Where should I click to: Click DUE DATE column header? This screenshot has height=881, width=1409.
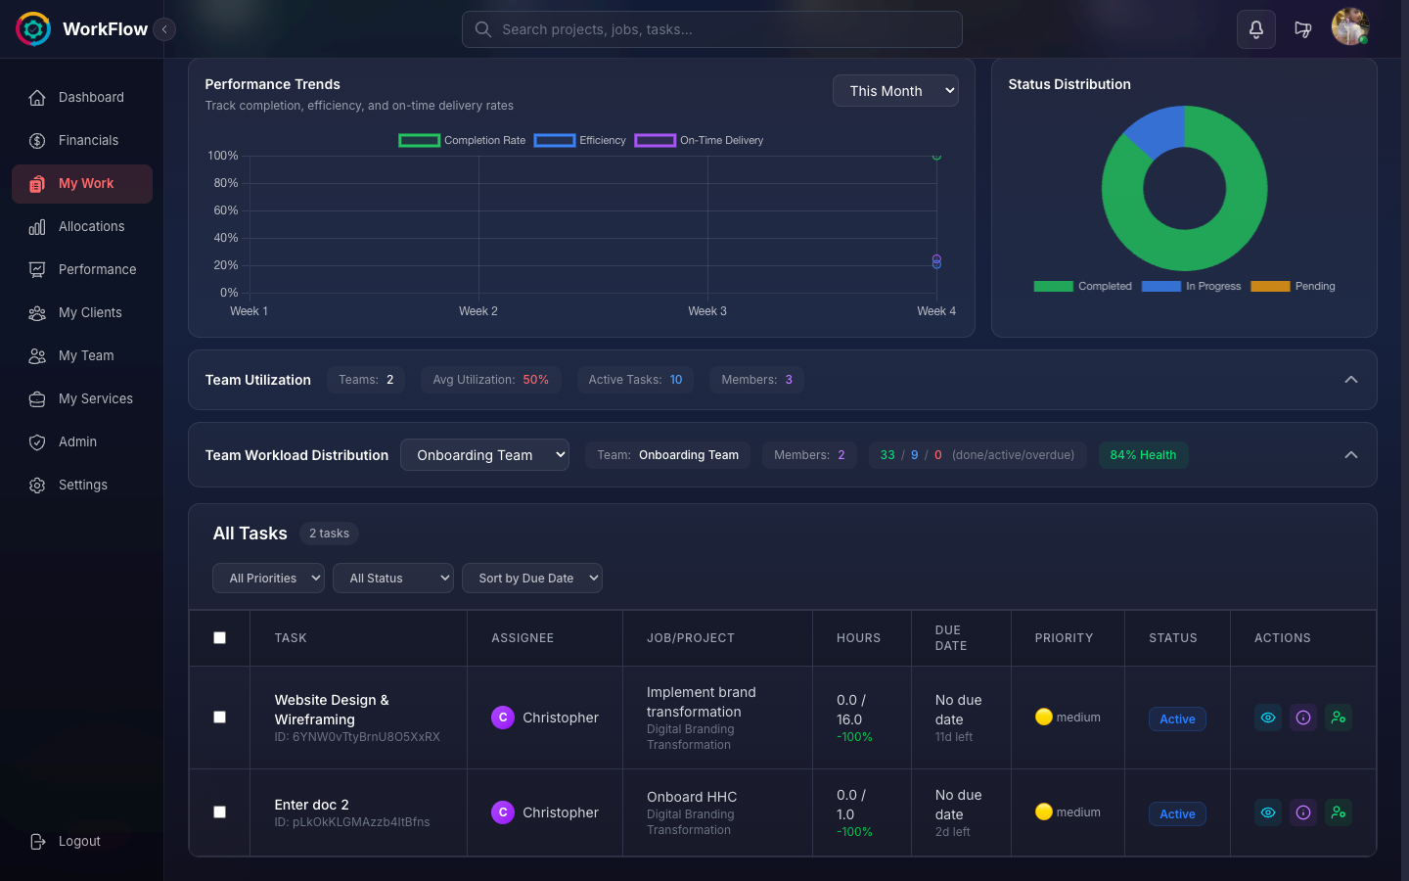point(951,637)
